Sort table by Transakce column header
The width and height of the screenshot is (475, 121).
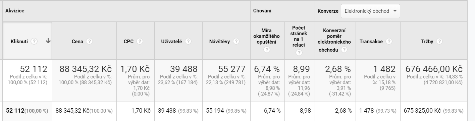tap(371, 42)
